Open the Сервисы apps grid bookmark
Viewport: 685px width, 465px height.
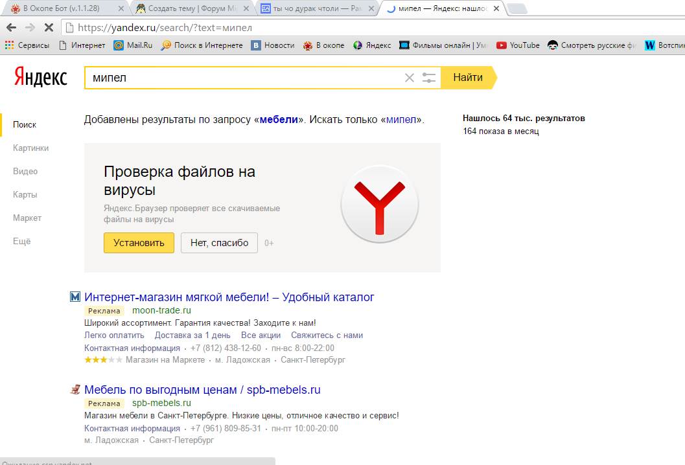tap(27, 45)
